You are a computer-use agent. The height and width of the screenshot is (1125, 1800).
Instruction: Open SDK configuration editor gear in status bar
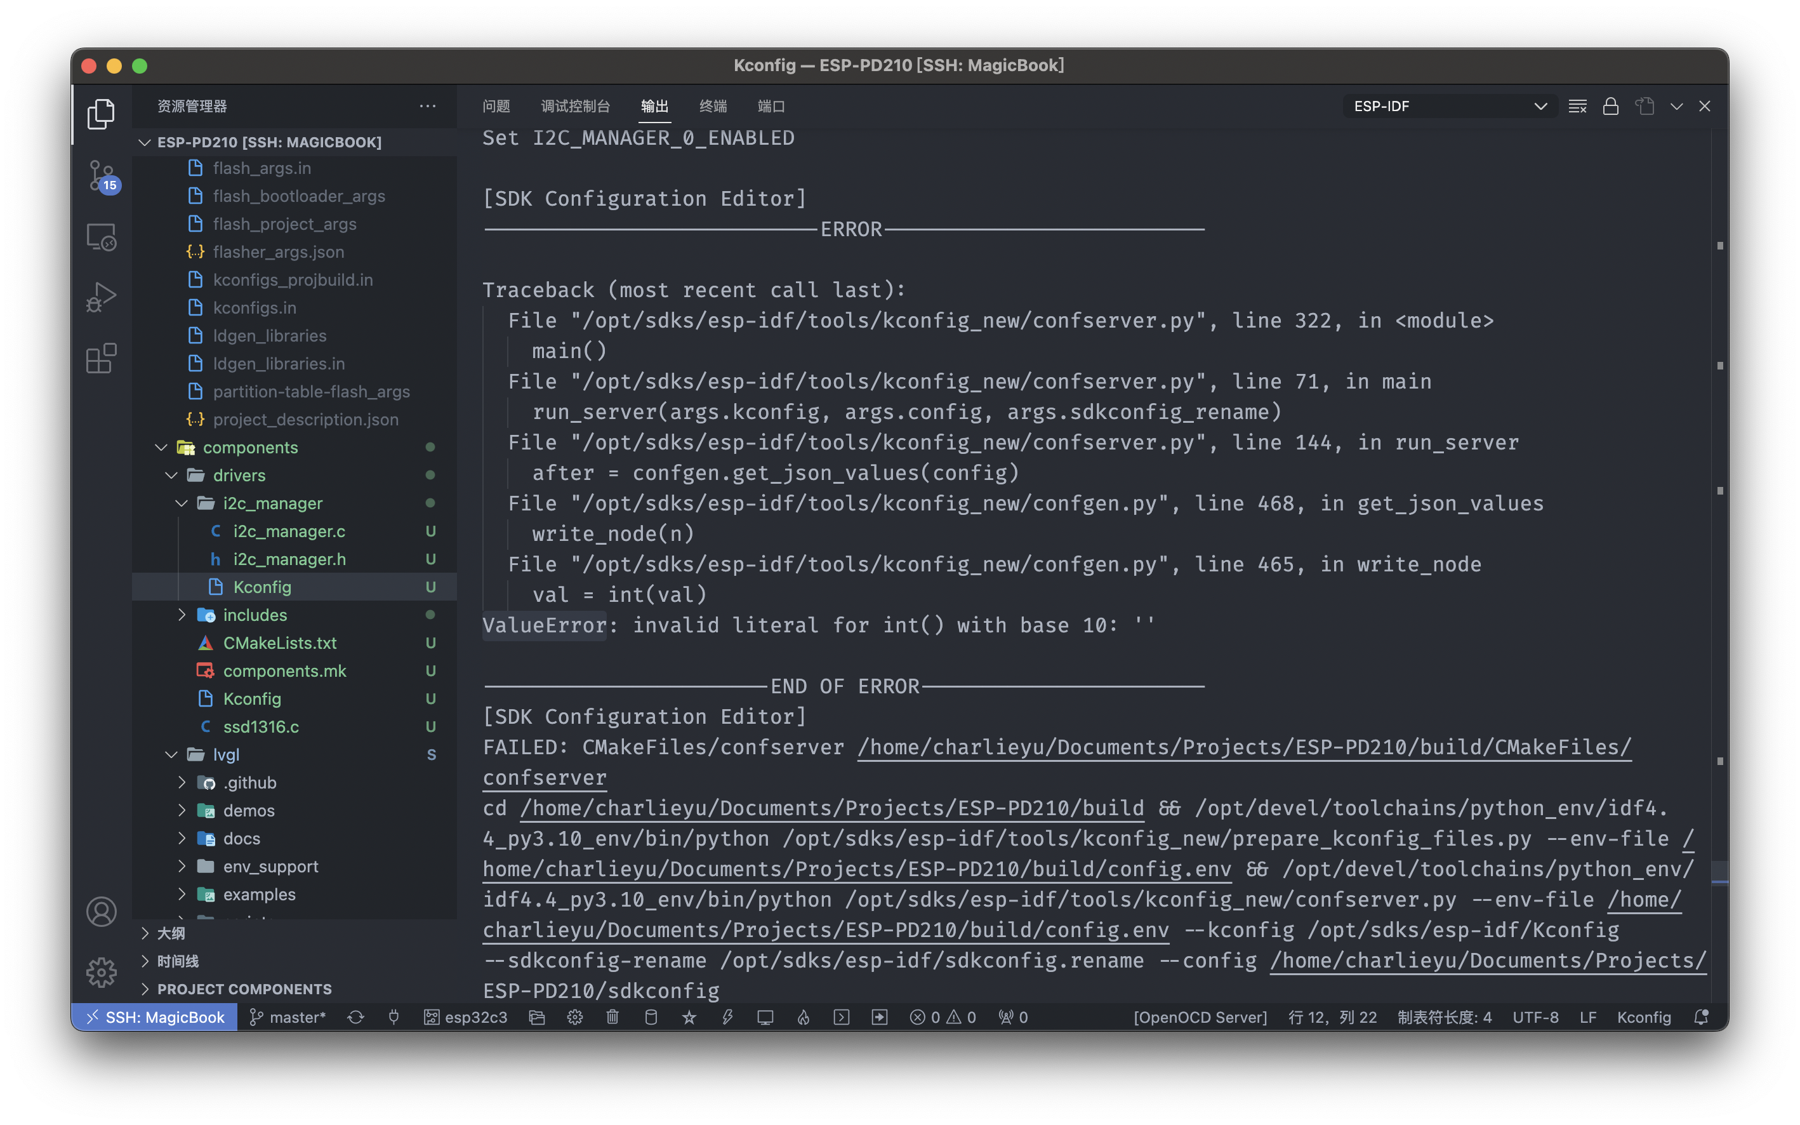point(574,1017)
